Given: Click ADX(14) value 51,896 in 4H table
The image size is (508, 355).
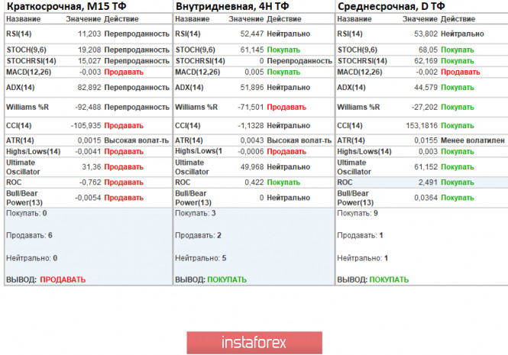Looking at the screenshot, I should (252, 88).
